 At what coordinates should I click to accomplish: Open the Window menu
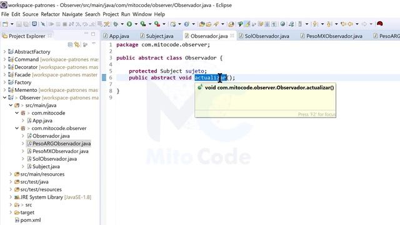coord(142,14)
